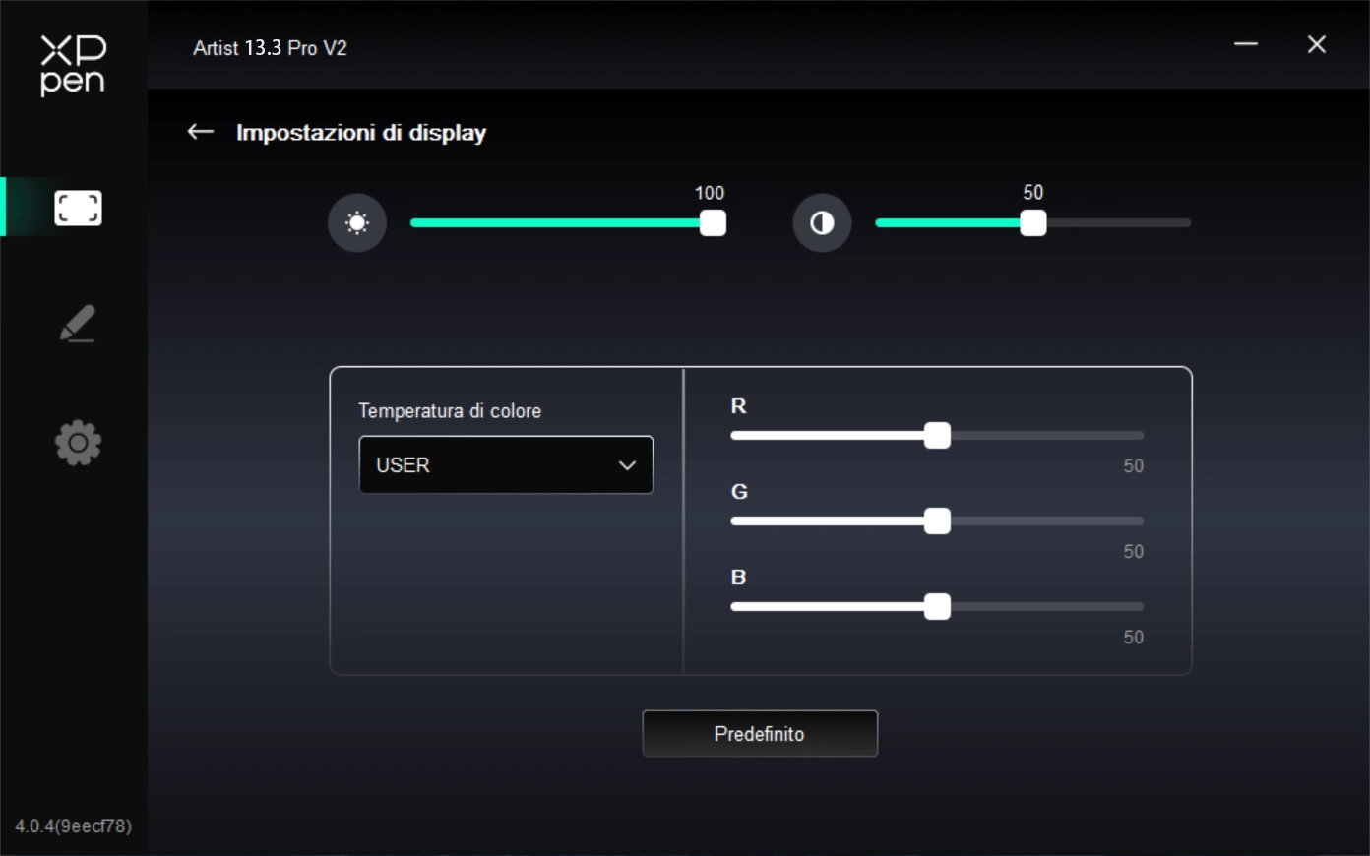Image resolution: width=1370 pixels, height=856 pixels.
Task: Click the R channel slider handle
Action: [937, 436]
